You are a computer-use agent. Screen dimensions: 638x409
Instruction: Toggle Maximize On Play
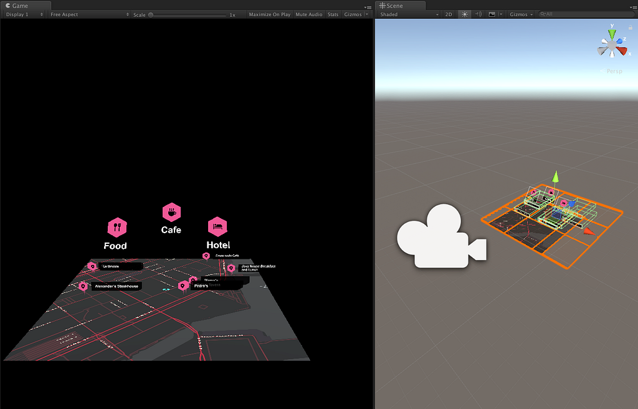coord(269,15)
